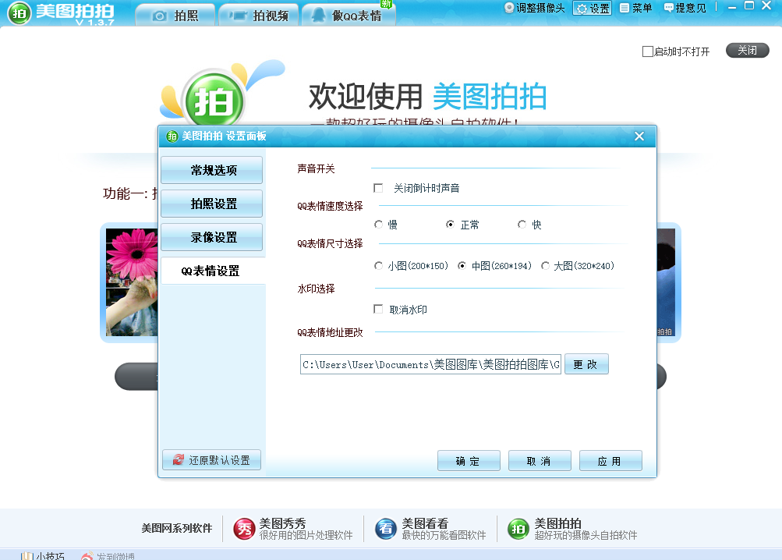This screenshot has height=560, width=782.
Task: Tick the 取消水印 checkbox
Action: coord(379,310)
